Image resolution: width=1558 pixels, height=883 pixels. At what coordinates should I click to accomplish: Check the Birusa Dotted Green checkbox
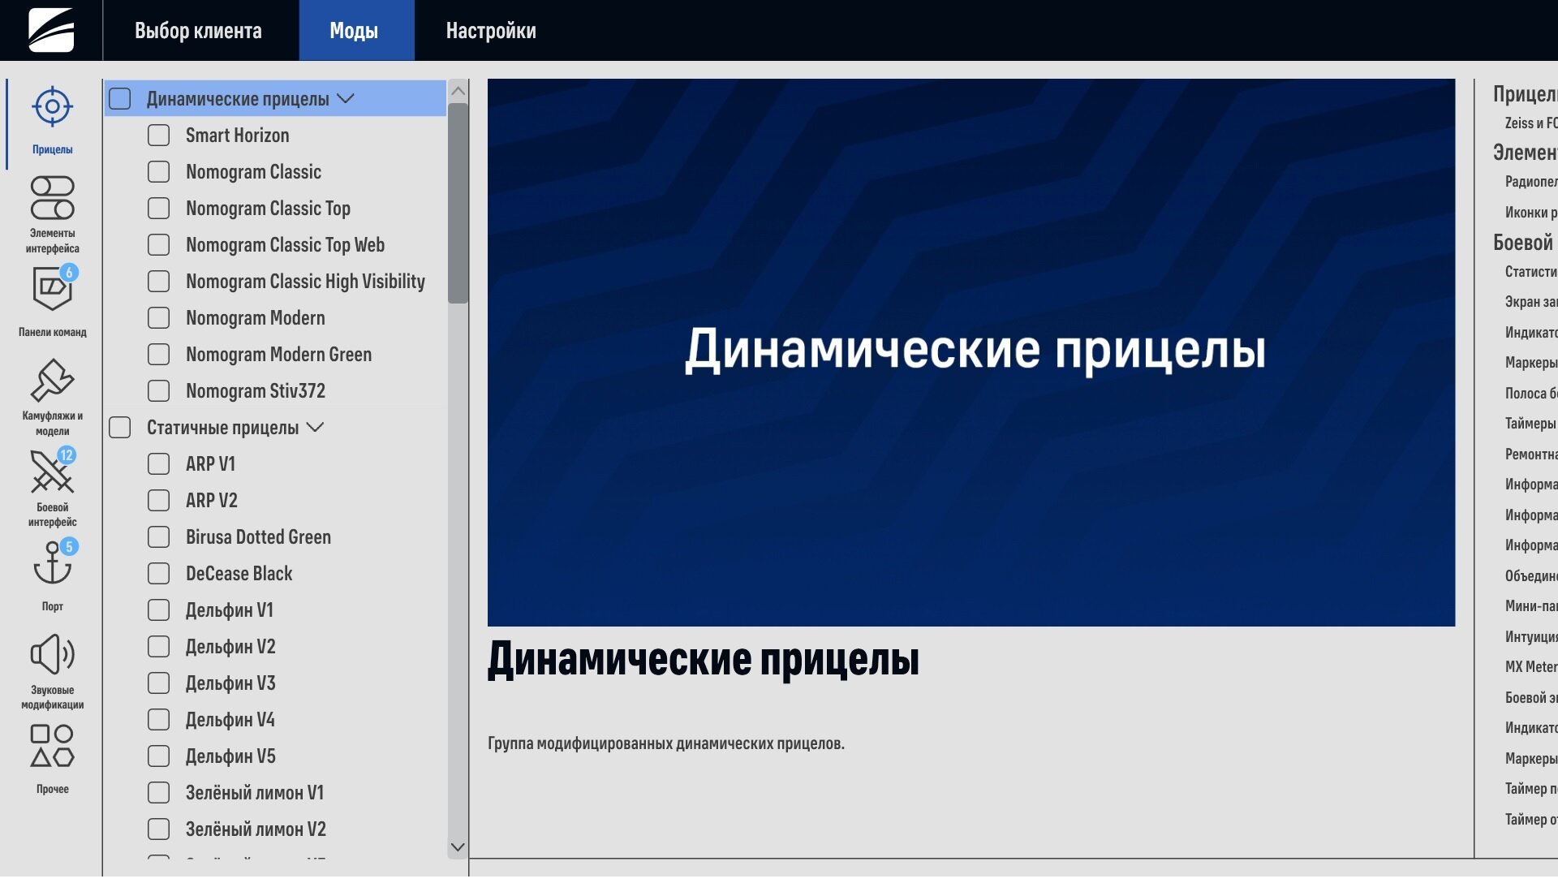[x=159, y=537]
